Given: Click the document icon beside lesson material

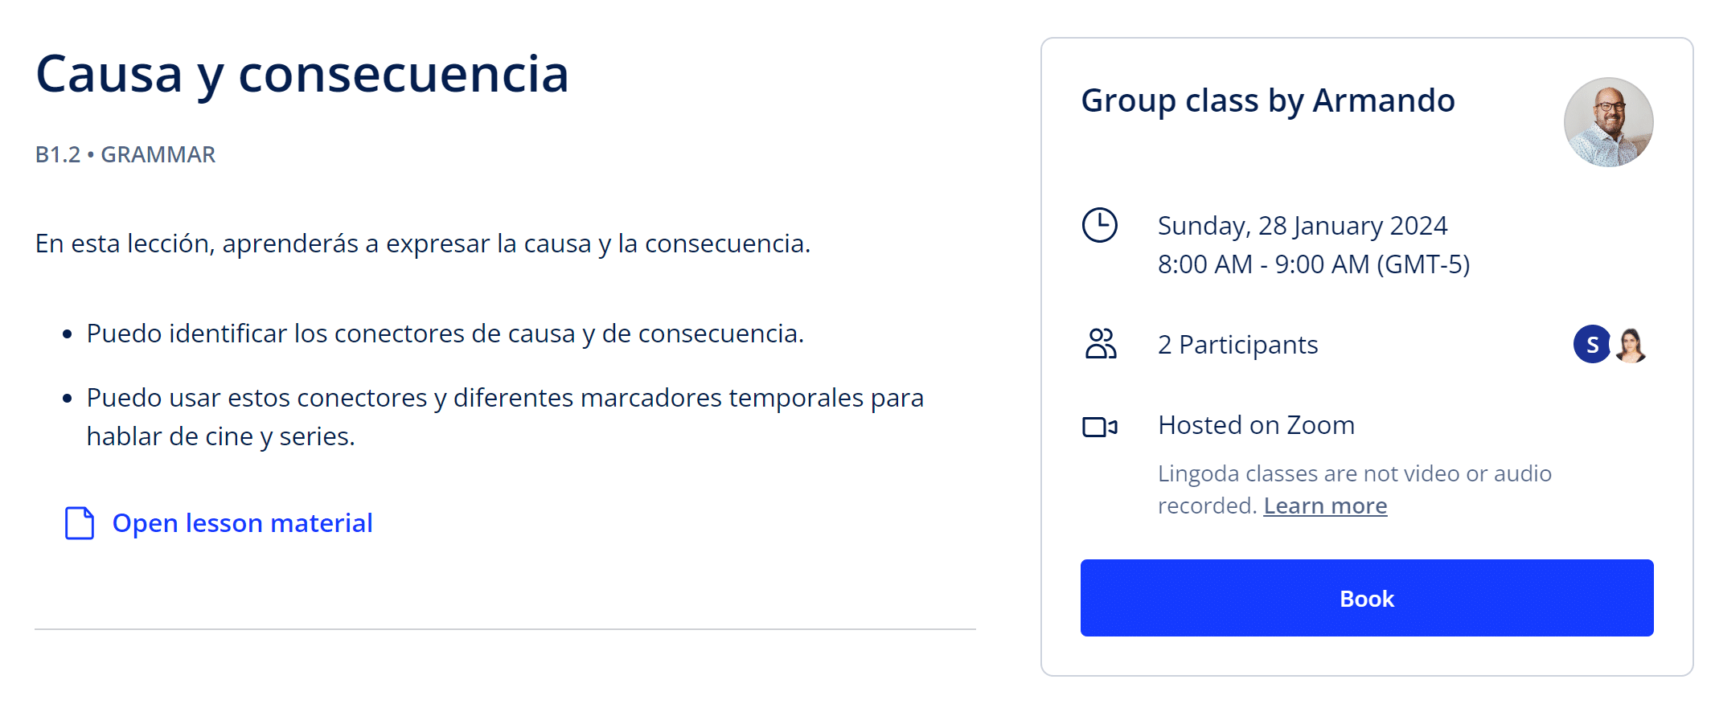Looking at the screenshot, I should [80, 523].
